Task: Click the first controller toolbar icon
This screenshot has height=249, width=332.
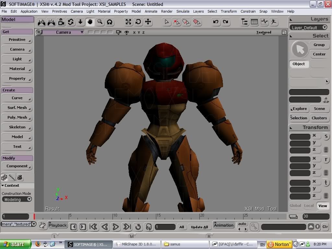Action: [41, 22]
